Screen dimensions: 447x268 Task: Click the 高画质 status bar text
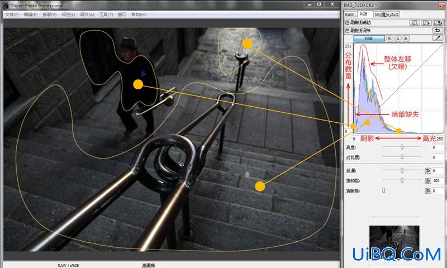coord(149,265)
